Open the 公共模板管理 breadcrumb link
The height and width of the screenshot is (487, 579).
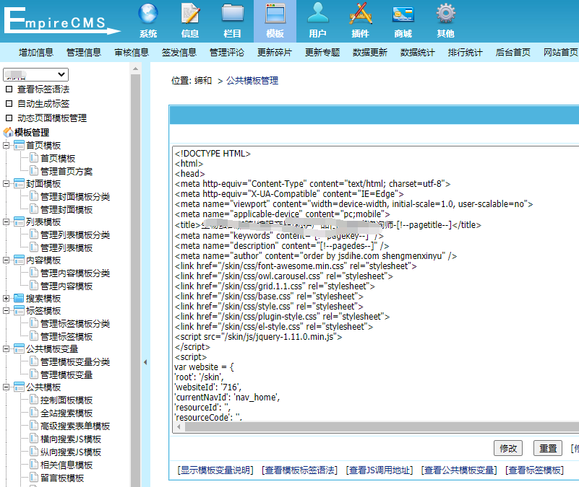pos(252,80)
